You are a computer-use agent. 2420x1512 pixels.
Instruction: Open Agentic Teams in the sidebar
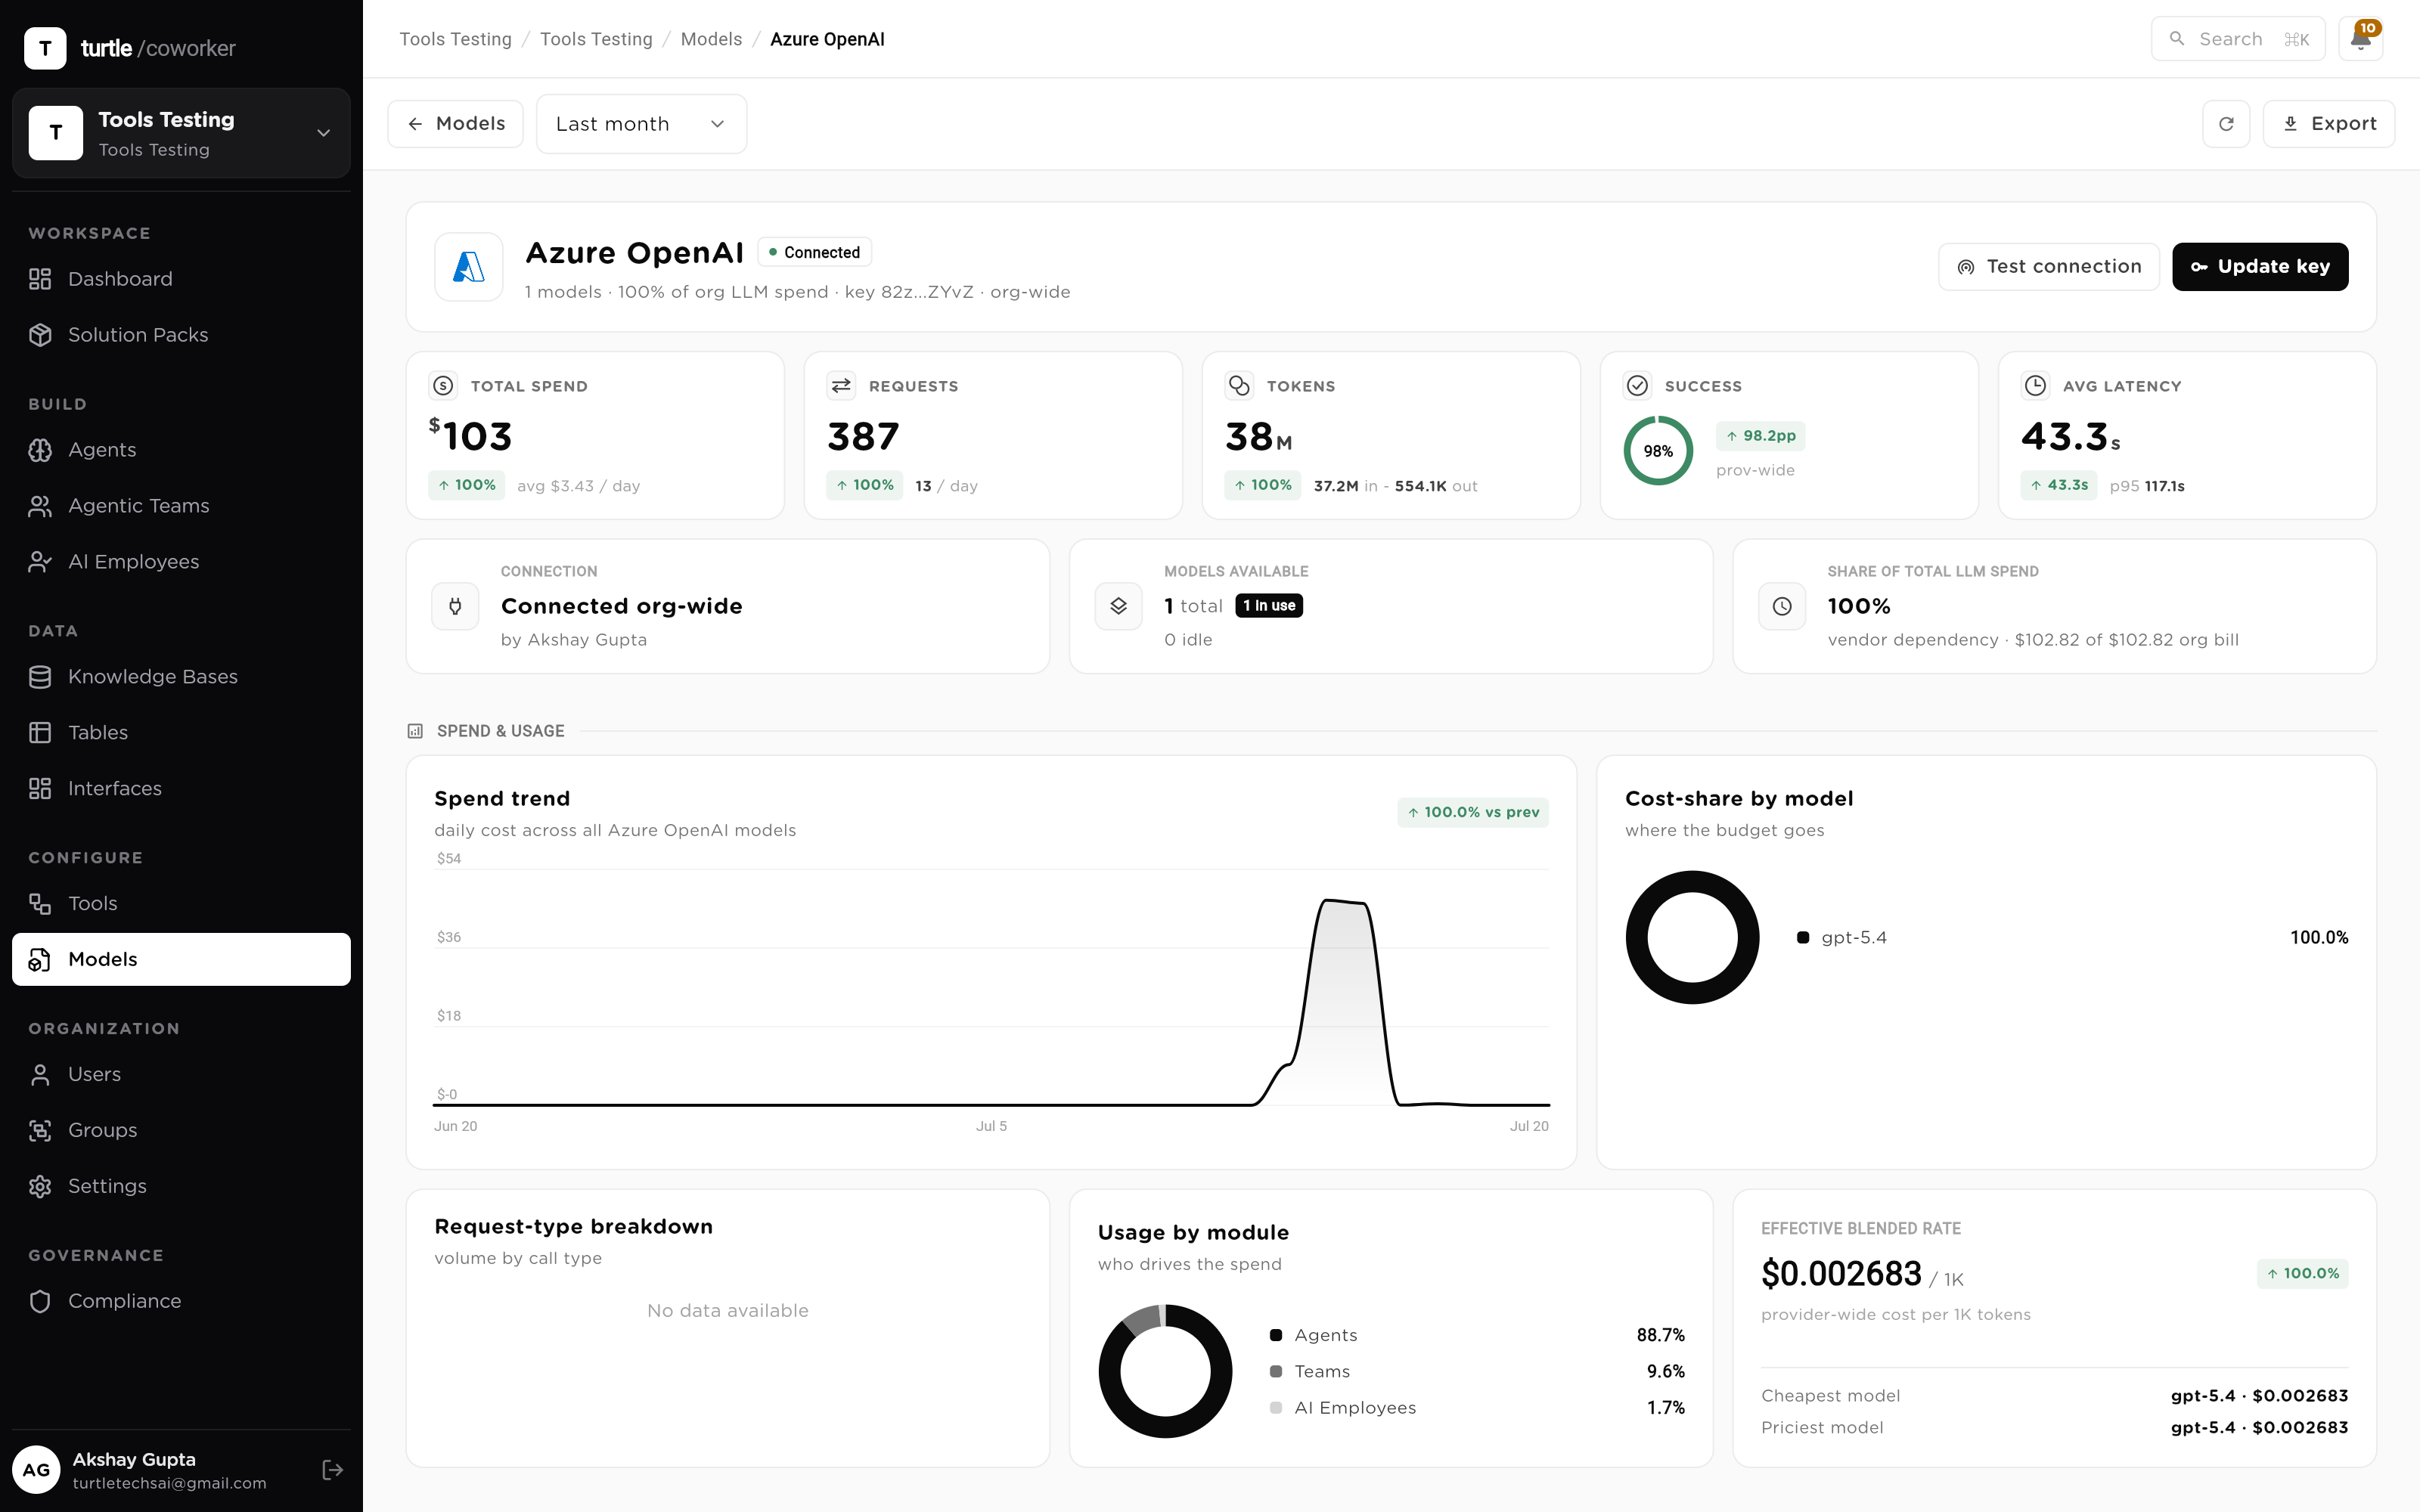[181, 506]
